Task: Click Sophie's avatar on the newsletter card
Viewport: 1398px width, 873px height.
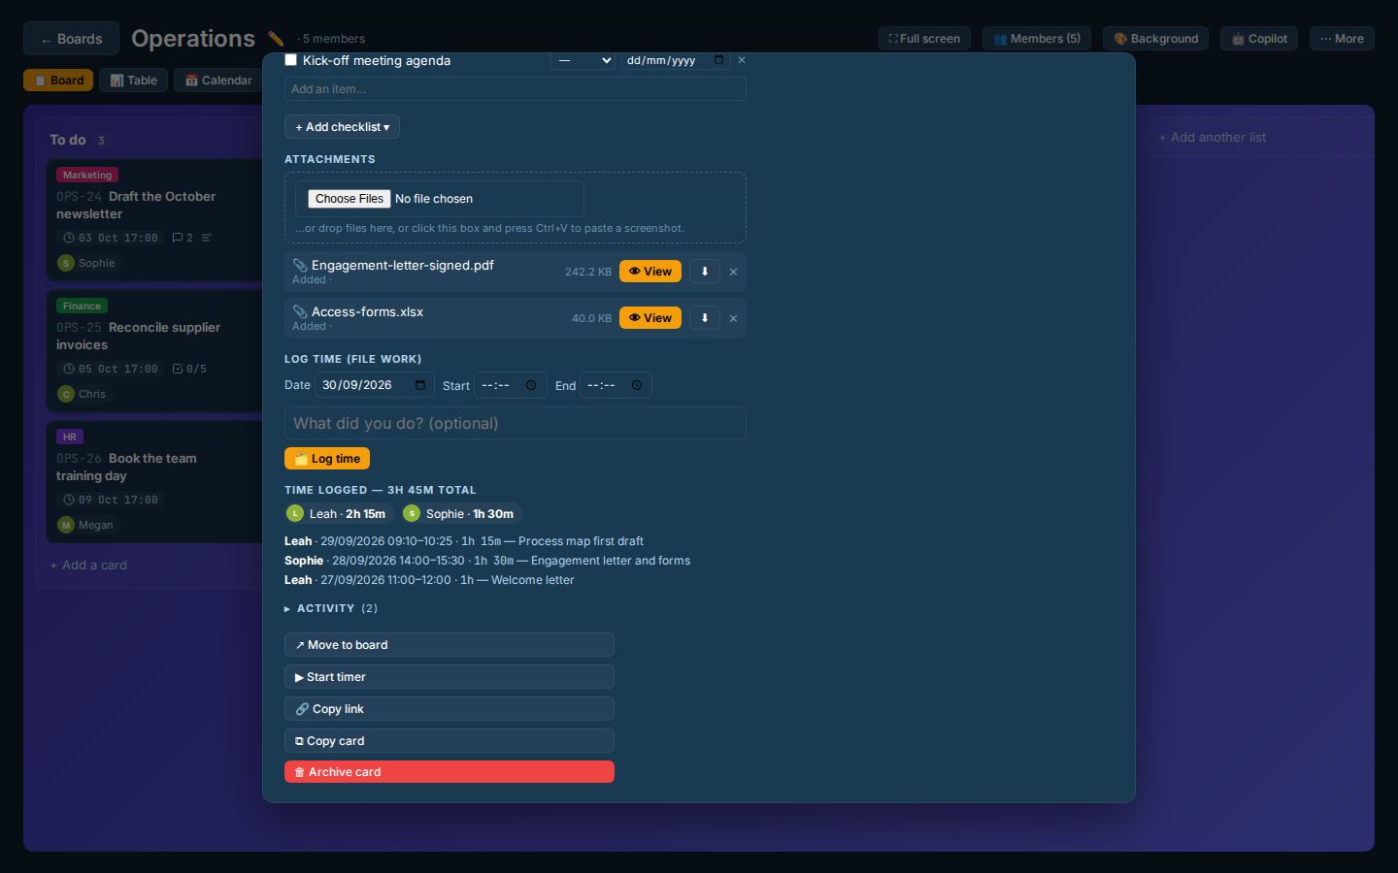Action: coord(66,263)
